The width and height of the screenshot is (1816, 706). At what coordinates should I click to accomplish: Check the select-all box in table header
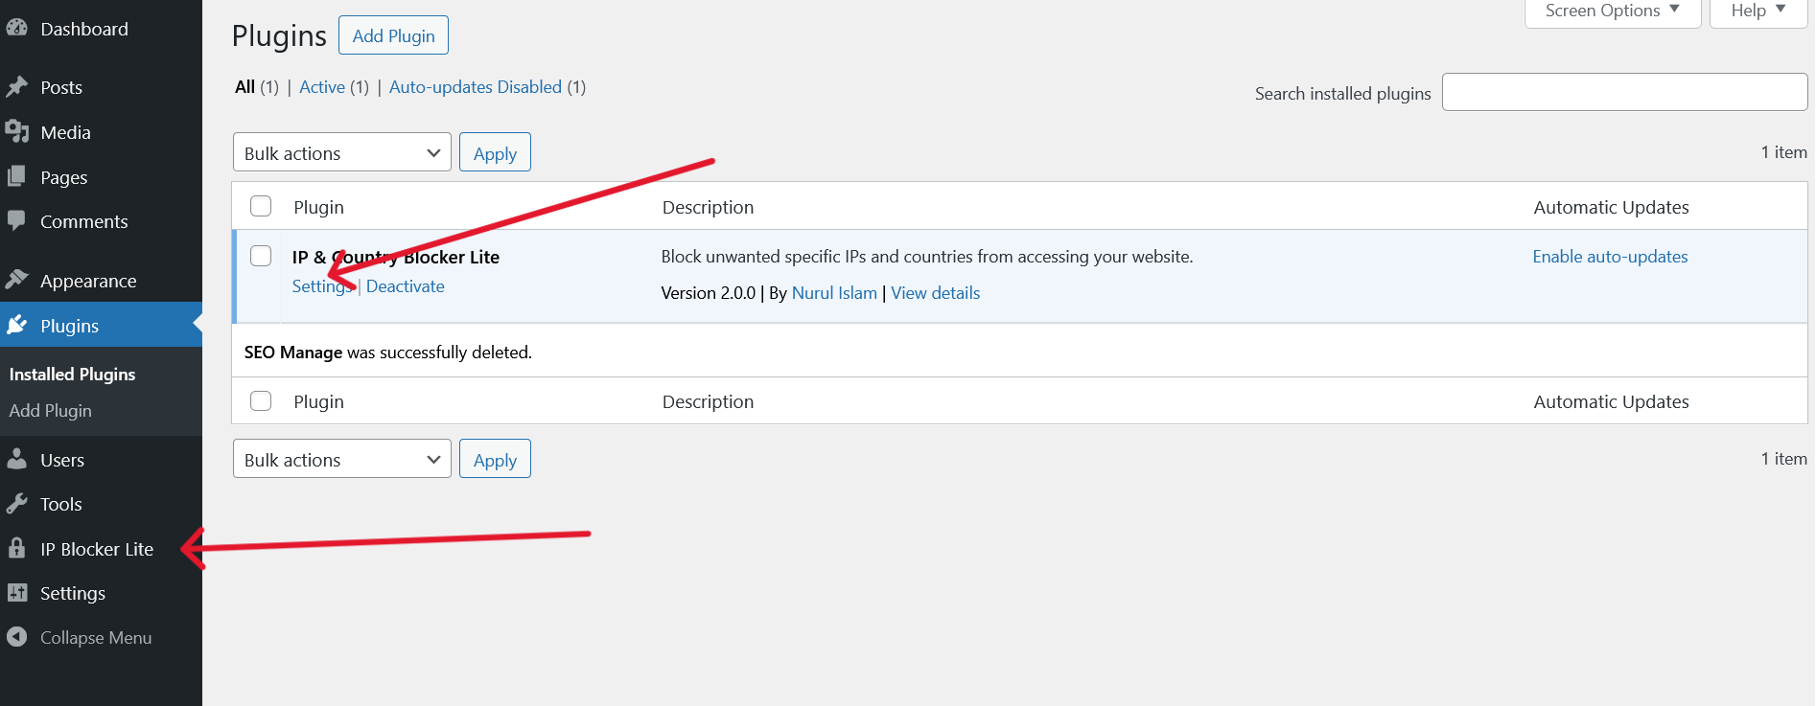tap(261, 206)
